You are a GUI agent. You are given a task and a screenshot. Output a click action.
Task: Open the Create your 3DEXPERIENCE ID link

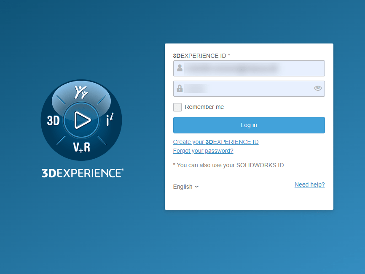point(216,142)
